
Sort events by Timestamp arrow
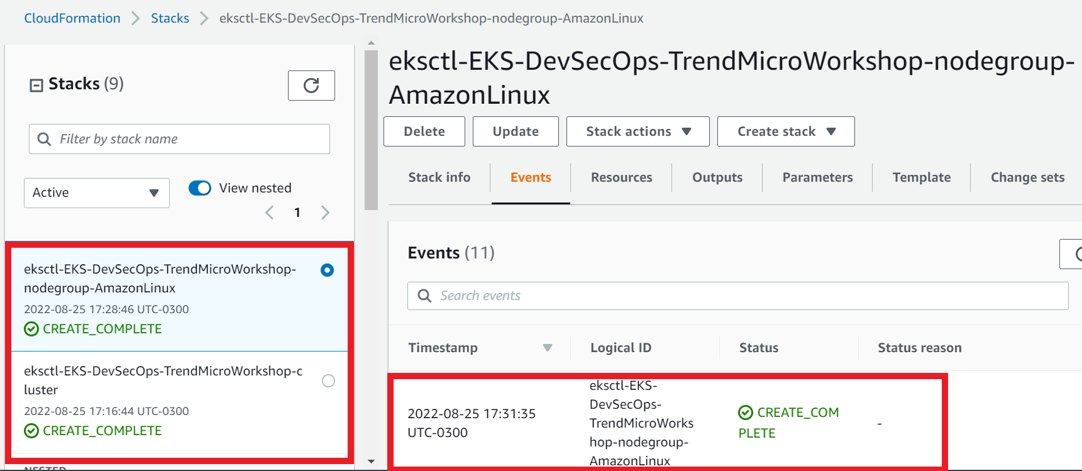(x=548, y=348)
